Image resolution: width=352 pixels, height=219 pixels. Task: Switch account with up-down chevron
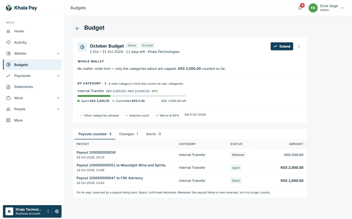click(48, 211)
